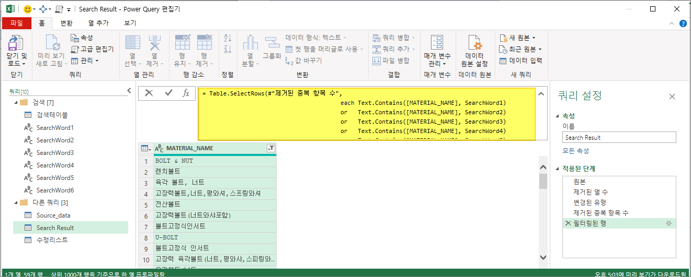Image resolution: width=691 pixels, height=277 pixels.
Task: Click the 열 선택 column chooser icon
Action: tap(133, 43)
